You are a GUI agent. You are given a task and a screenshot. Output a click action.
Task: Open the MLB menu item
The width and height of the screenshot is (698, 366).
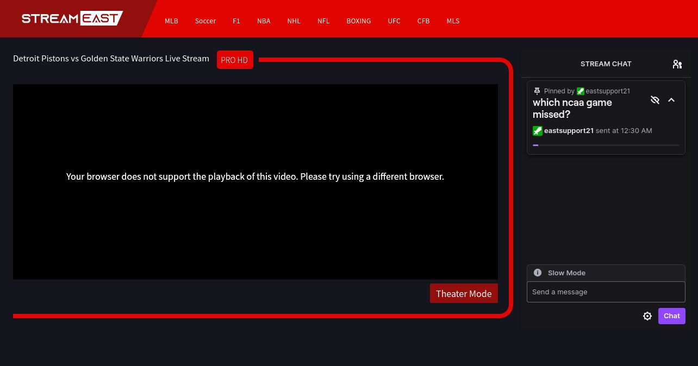click(x=171, y=21)
